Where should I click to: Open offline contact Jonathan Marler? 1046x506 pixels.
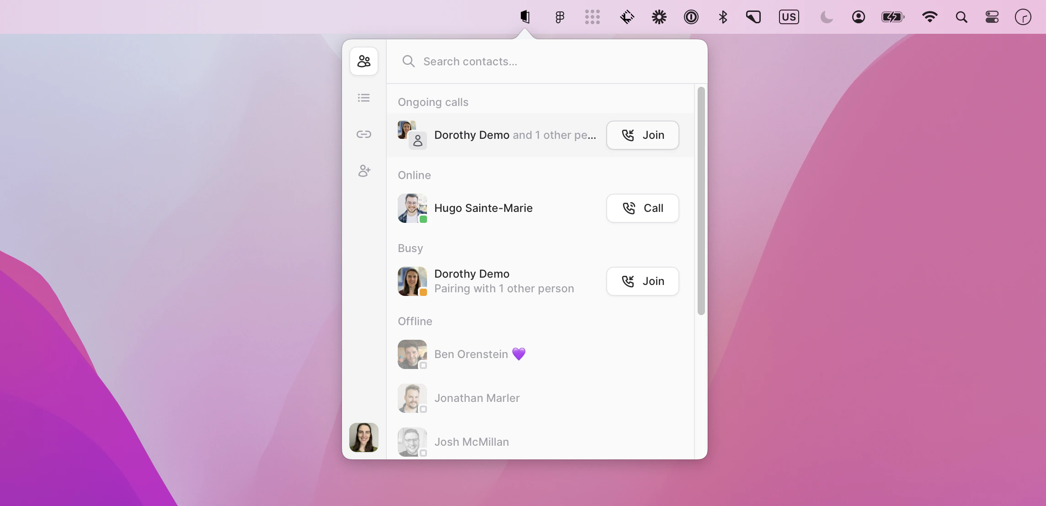click(540, 398)
